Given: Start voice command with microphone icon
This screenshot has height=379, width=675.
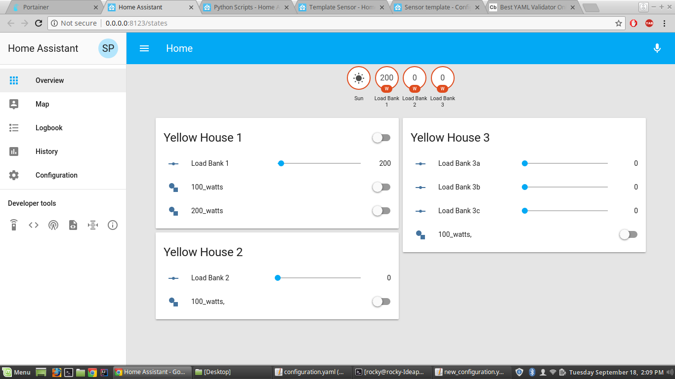Looking at the screenshot, I should tap(657, 48).
